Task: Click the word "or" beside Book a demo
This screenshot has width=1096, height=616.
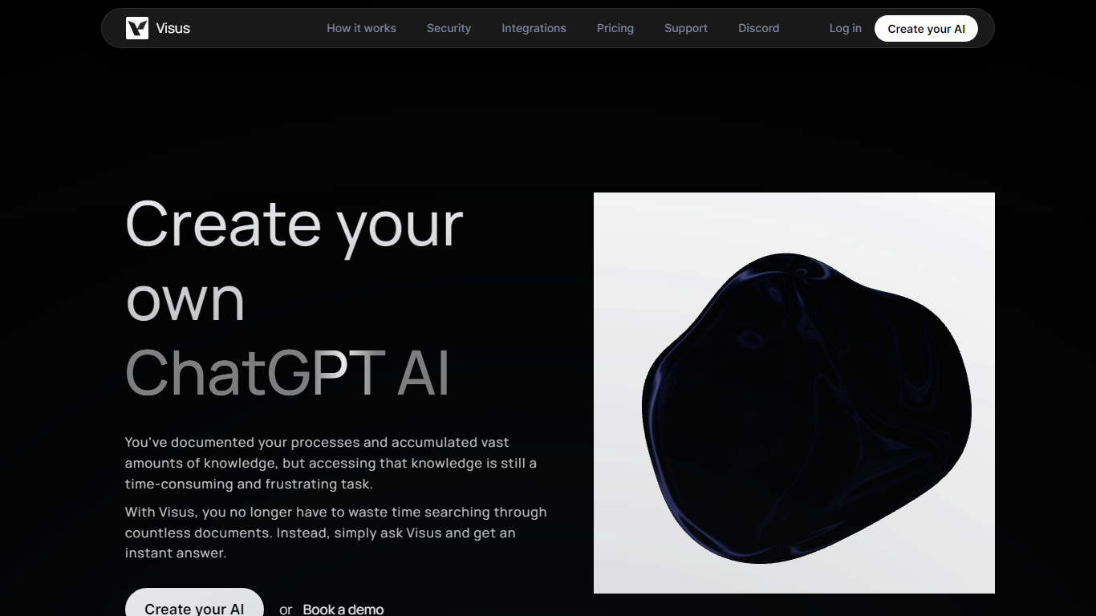Action: (x=286, y=610)
